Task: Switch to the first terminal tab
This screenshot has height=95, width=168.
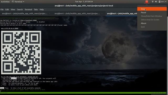Action: click(x=25, y=13)
